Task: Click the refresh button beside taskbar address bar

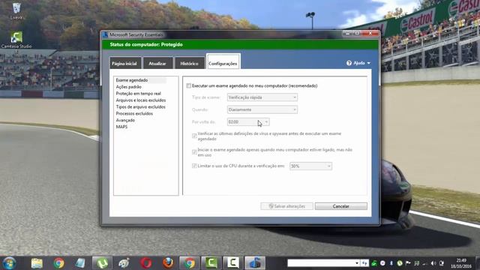Action: [364, 263]
